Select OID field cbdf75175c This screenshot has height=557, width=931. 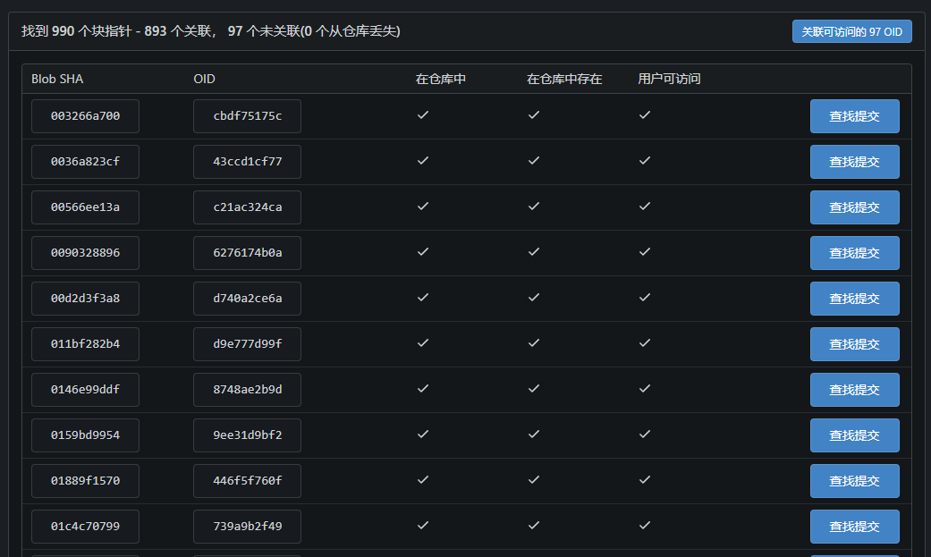[247, 116]
